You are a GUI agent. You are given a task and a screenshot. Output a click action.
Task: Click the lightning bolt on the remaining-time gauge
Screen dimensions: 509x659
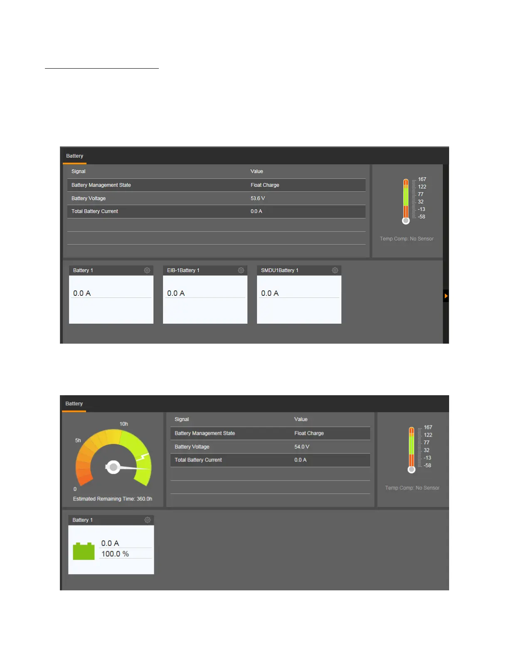pos(143,457)
